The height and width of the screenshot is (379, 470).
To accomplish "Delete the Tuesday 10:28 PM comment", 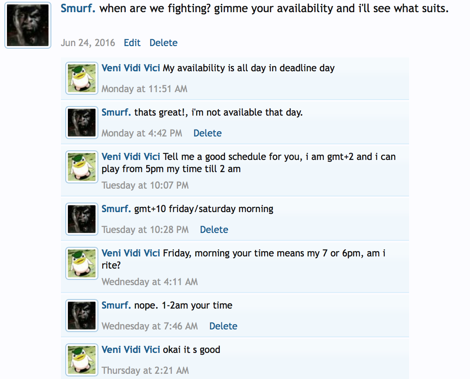I will (214, 229).
